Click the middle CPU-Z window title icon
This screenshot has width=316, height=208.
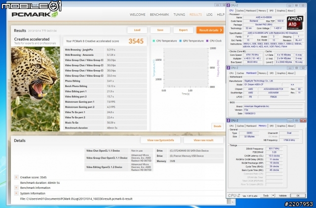[228, 68]
